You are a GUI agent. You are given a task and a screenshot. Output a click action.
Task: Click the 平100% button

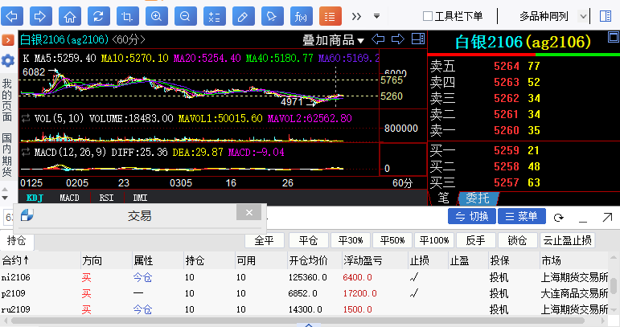[434, 240]
